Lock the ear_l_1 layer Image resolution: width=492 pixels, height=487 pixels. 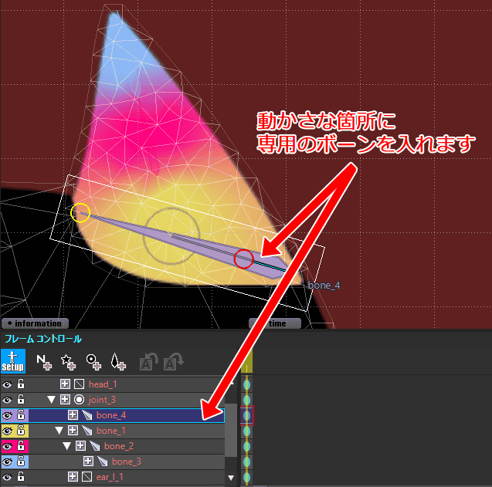click(21, 476)
